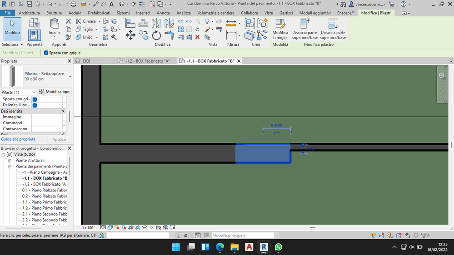Image resolution: width=454 pixels, height=255 pixels.
Task: Open the Guida alle proprietà link
Action: click(x=18, y=139)
